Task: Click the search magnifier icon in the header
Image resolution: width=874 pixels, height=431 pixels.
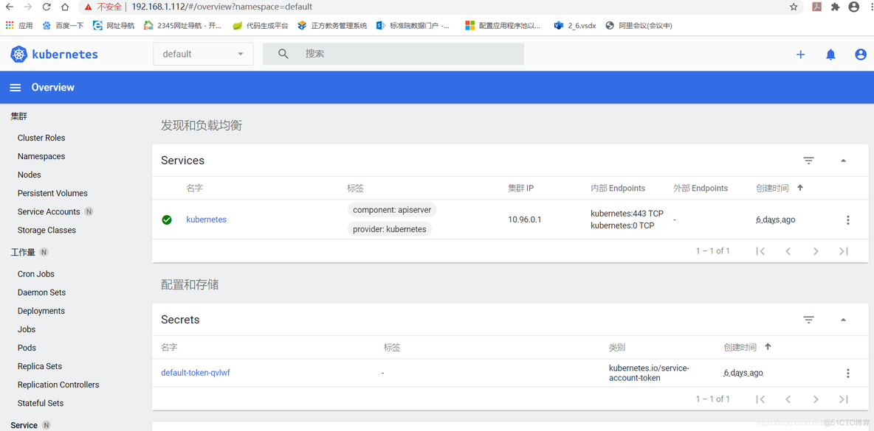Action: [x=283, y=54]
